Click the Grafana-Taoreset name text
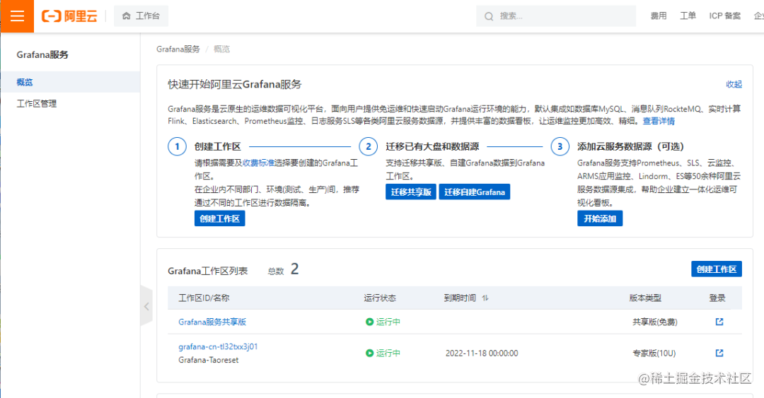764x398 pixels. [209, 360]
